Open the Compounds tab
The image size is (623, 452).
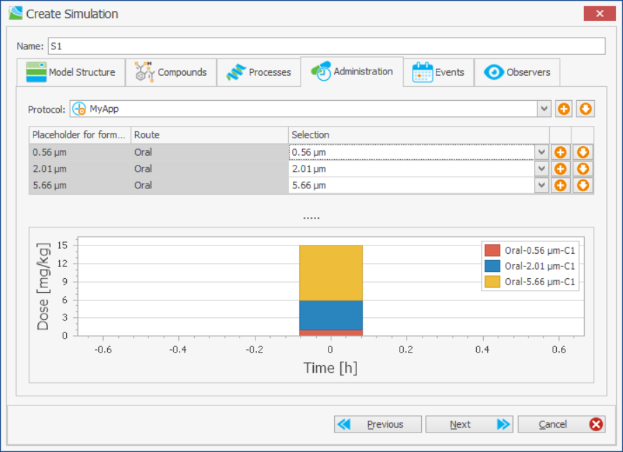pos(171,72)
